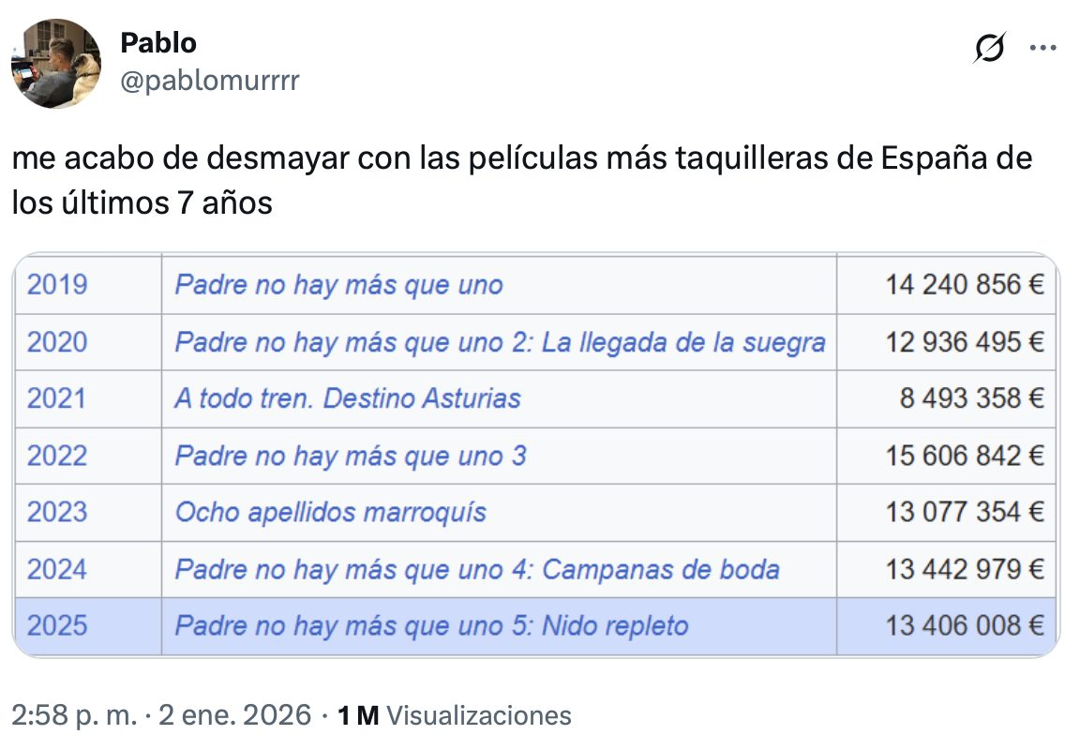Click the La llegada de la suegra film link
The width and height of the screenshot is (1080, 750).
click(x=500, y=342)
